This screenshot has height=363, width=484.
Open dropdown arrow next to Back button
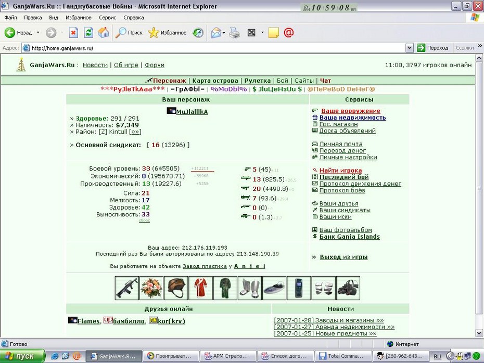click(x=38, y=32)
